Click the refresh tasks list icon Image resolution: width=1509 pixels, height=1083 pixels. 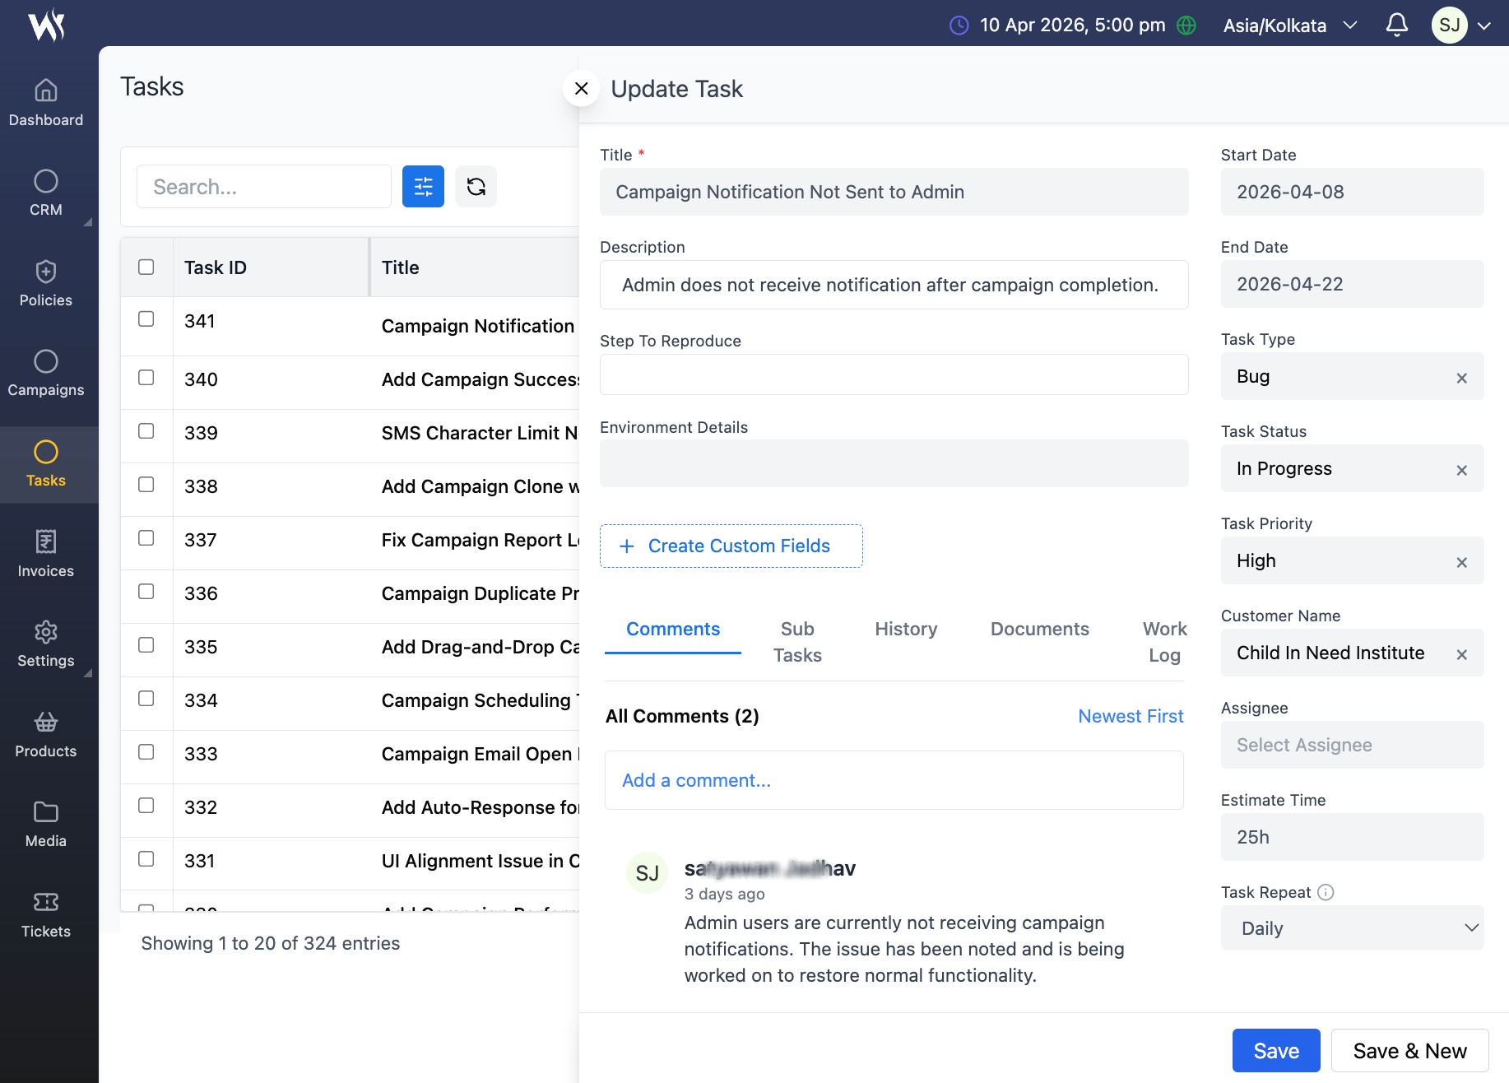pyautogui.click(x=476, y=187)
